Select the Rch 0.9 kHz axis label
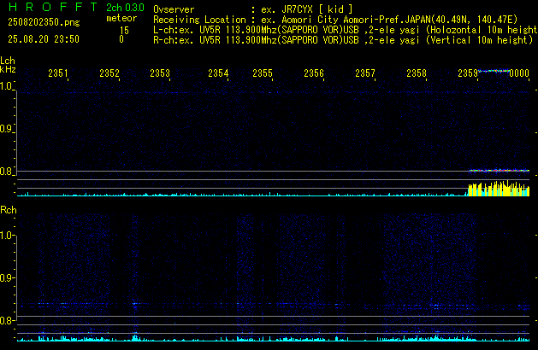This screenshot has height=350, width=538. click(x=6, y=277)
